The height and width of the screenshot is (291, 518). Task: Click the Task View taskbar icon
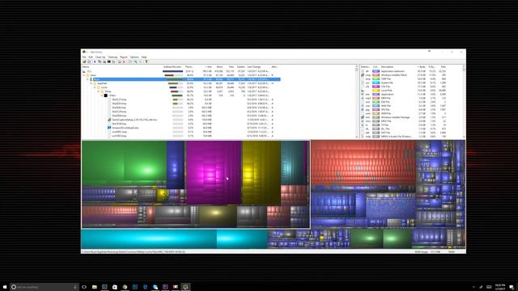click(x=84, y=287)
